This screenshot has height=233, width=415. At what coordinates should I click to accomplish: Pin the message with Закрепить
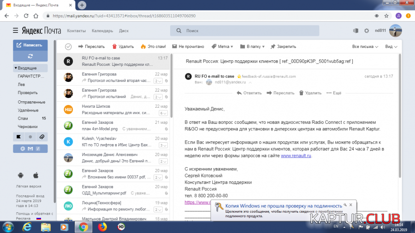coord(283,47)
